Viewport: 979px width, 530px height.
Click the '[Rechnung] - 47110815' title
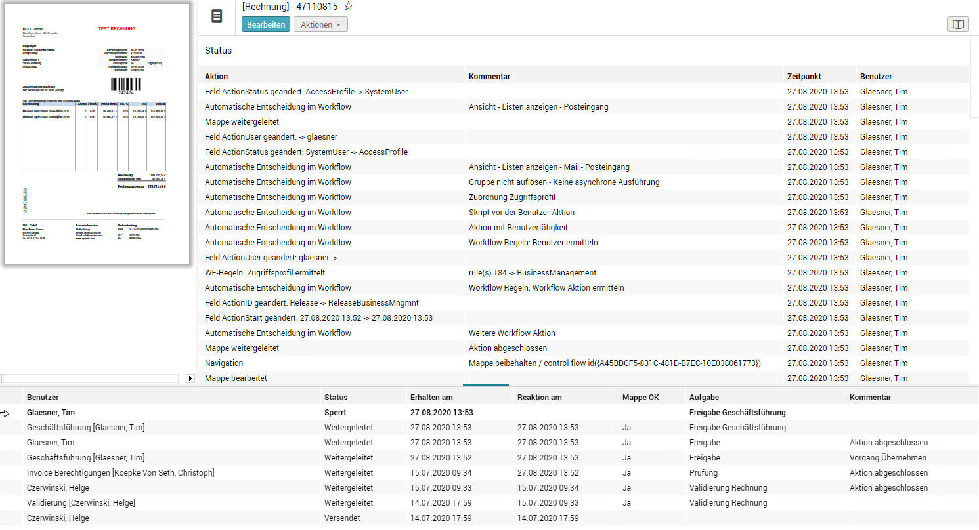point(290,7)
